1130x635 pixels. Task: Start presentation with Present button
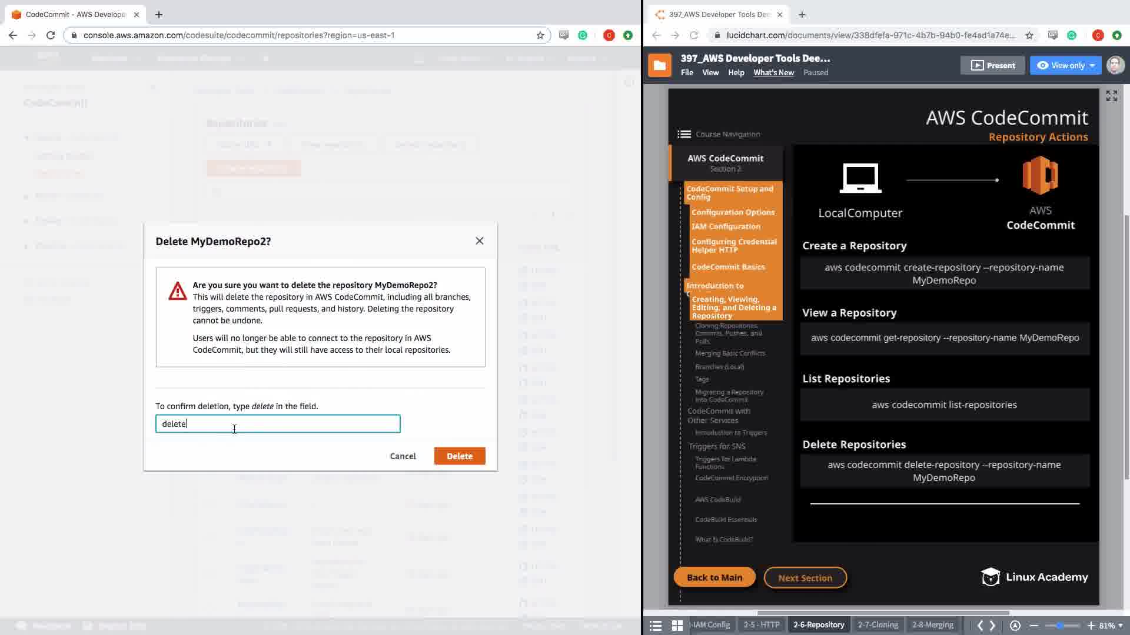point(992,65)
